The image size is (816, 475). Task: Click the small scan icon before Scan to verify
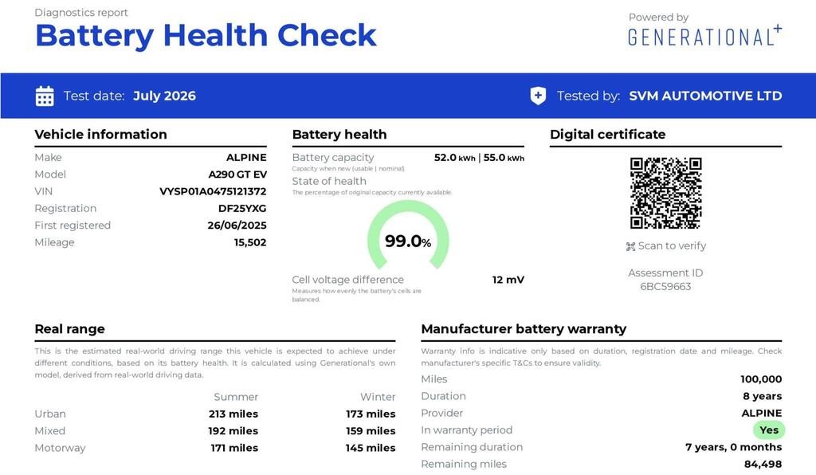(x=631, y=246)
